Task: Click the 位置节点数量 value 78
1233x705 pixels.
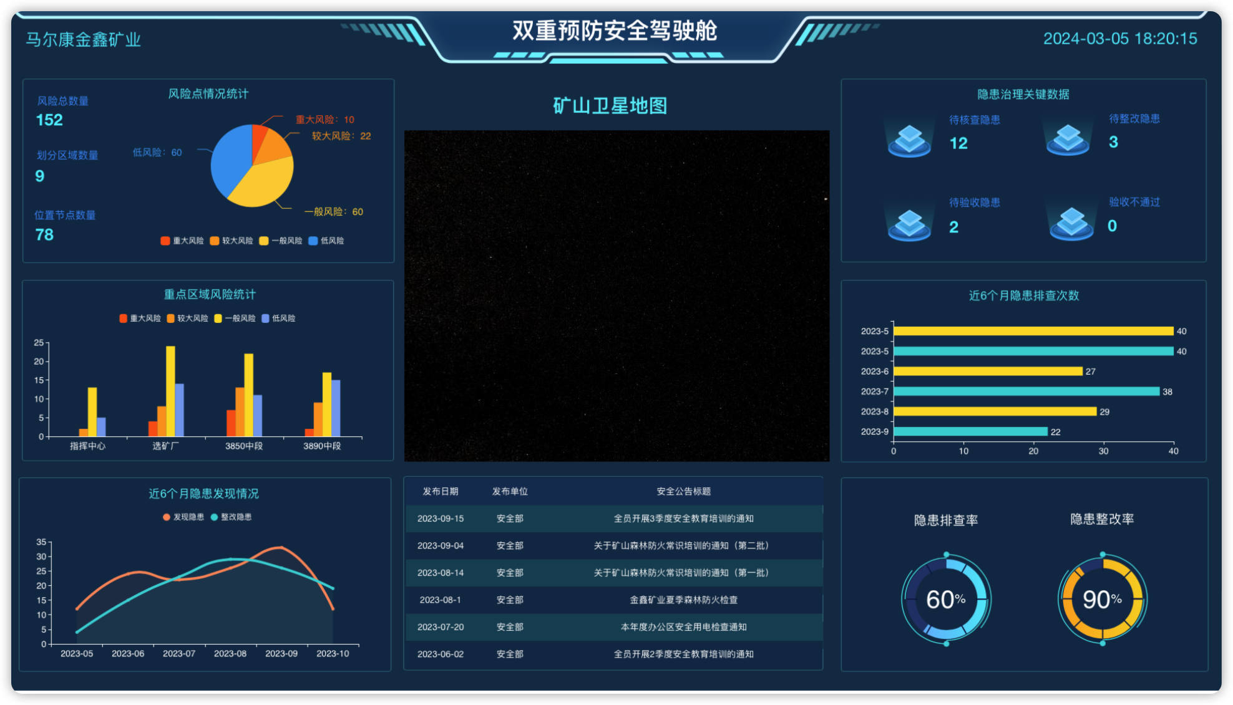Action: (x=44, y=234)
